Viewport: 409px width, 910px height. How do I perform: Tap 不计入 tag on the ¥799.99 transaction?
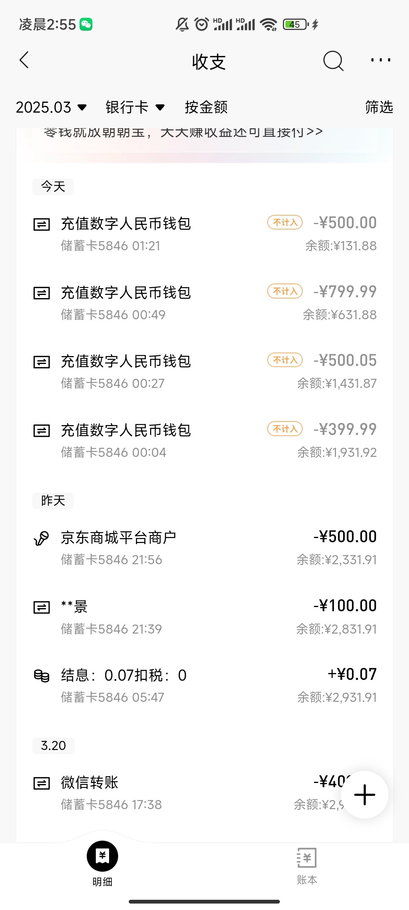click(x=285, y=291)
